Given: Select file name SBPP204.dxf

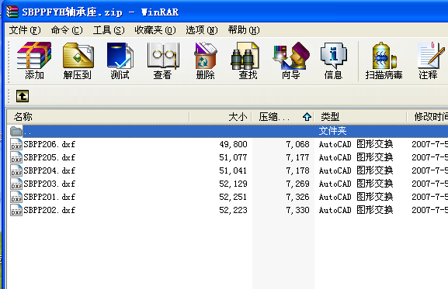Looking at the screenshot, I should tap(50, 170).
